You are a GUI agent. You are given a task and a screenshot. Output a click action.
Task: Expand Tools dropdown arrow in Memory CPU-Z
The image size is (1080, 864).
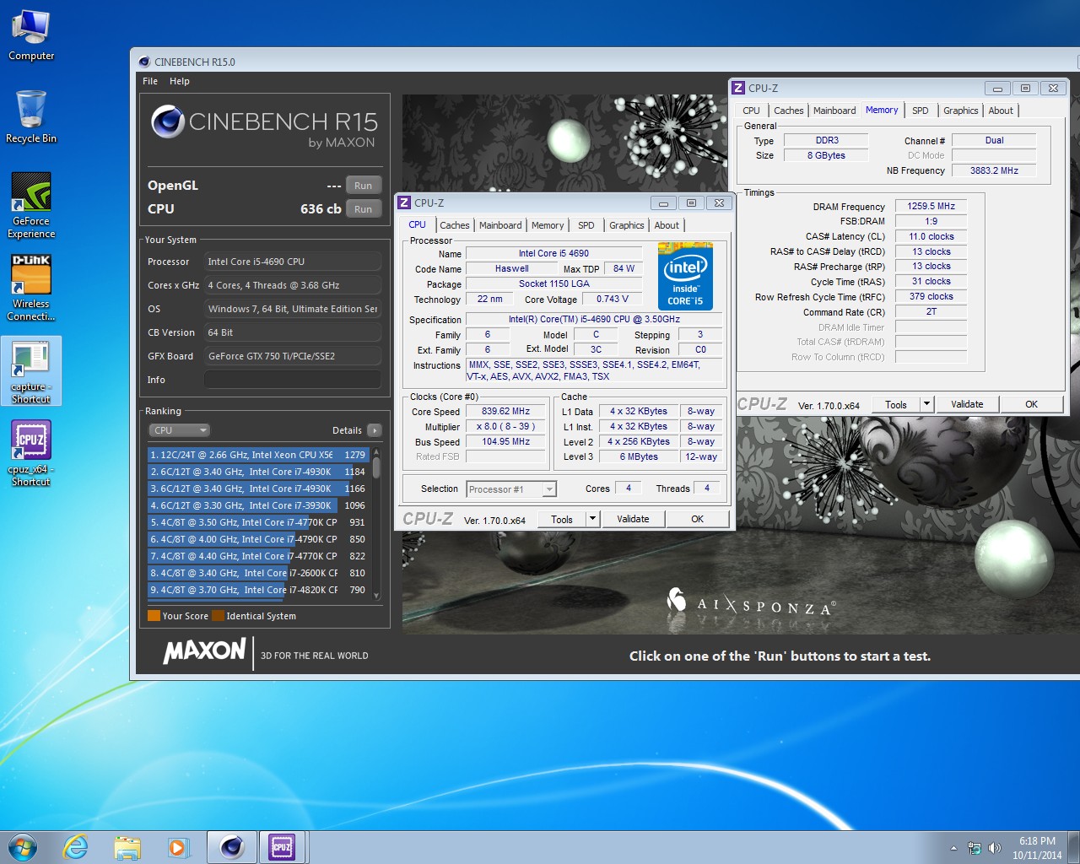point(926,404)
